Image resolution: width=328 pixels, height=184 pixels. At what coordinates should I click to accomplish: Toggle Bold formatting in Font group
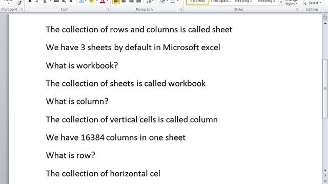tap(30, 2)
